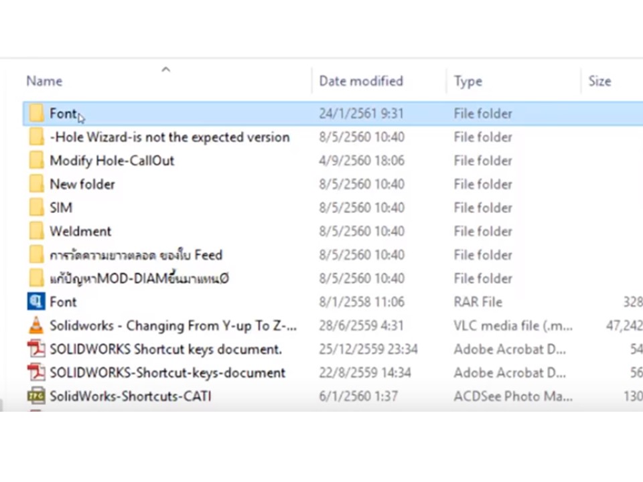Click the date 25/12/2559 23:34
Image resolution: width=643 pixels, height=482 pixels.
tap(368, 349)
